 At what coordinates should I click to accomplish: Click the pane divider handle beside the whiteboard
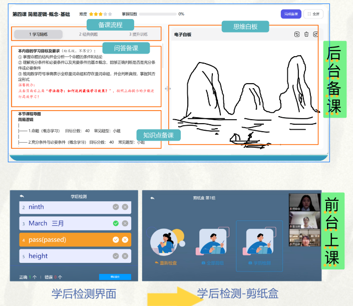[x=168, y=89]
